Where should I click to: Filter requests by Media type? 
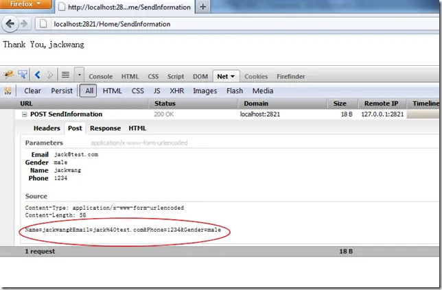pos(263,91)
